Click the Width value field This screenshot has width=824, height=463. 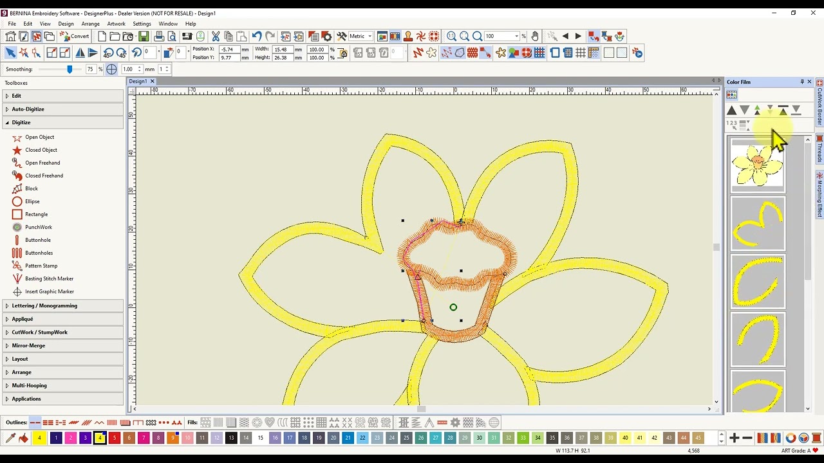tap(283, 49)
